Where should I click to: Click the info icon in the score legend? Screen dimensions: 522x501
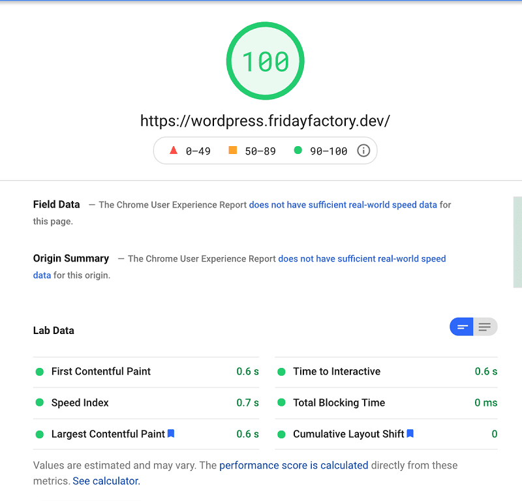pyautogui.click(x=363, y=151)
